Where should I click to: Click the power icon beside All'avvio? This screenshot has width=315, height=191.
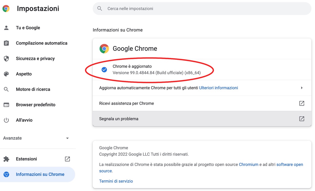[x=6, y=120]
